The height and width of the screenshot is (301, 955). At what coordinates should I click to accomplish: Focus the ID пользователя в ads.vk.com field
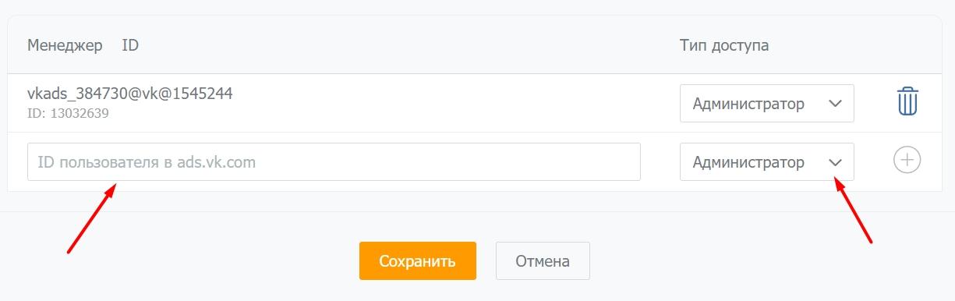[334, 161]
